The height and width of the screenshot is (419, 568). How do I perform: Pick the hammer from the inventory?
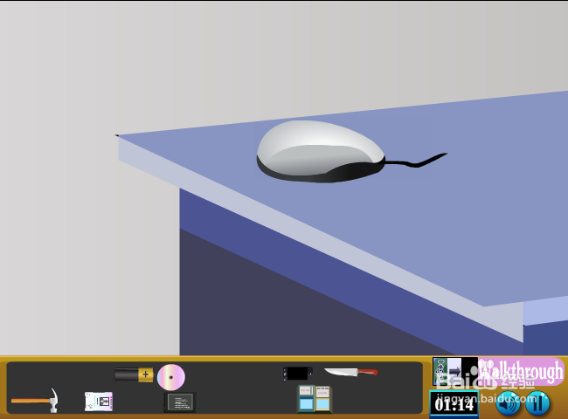point(35,400)
